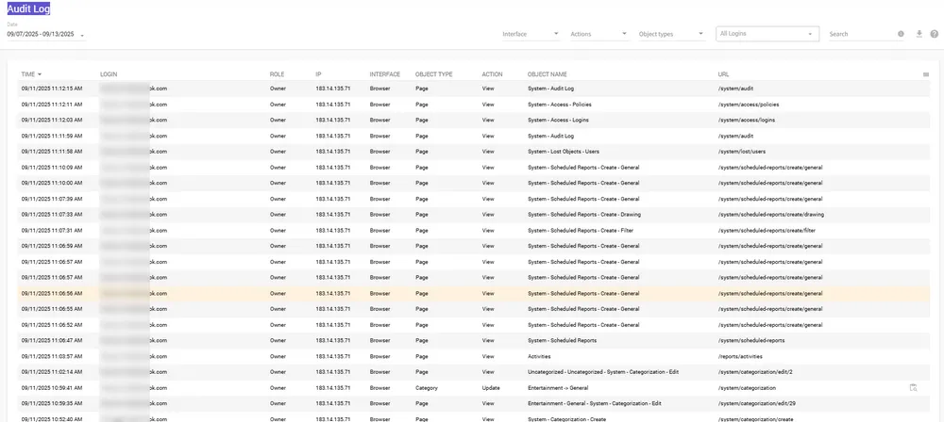Open the date range picker
The width and height of the screenshot is (944, 422).
tap(45, 34)
